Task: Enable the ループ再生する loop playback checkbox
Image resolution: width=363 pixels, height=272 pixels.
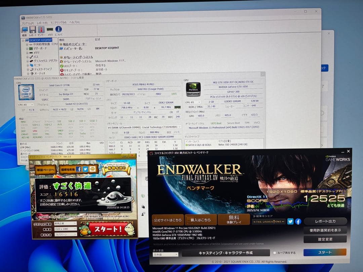Action: click(275, 253)
